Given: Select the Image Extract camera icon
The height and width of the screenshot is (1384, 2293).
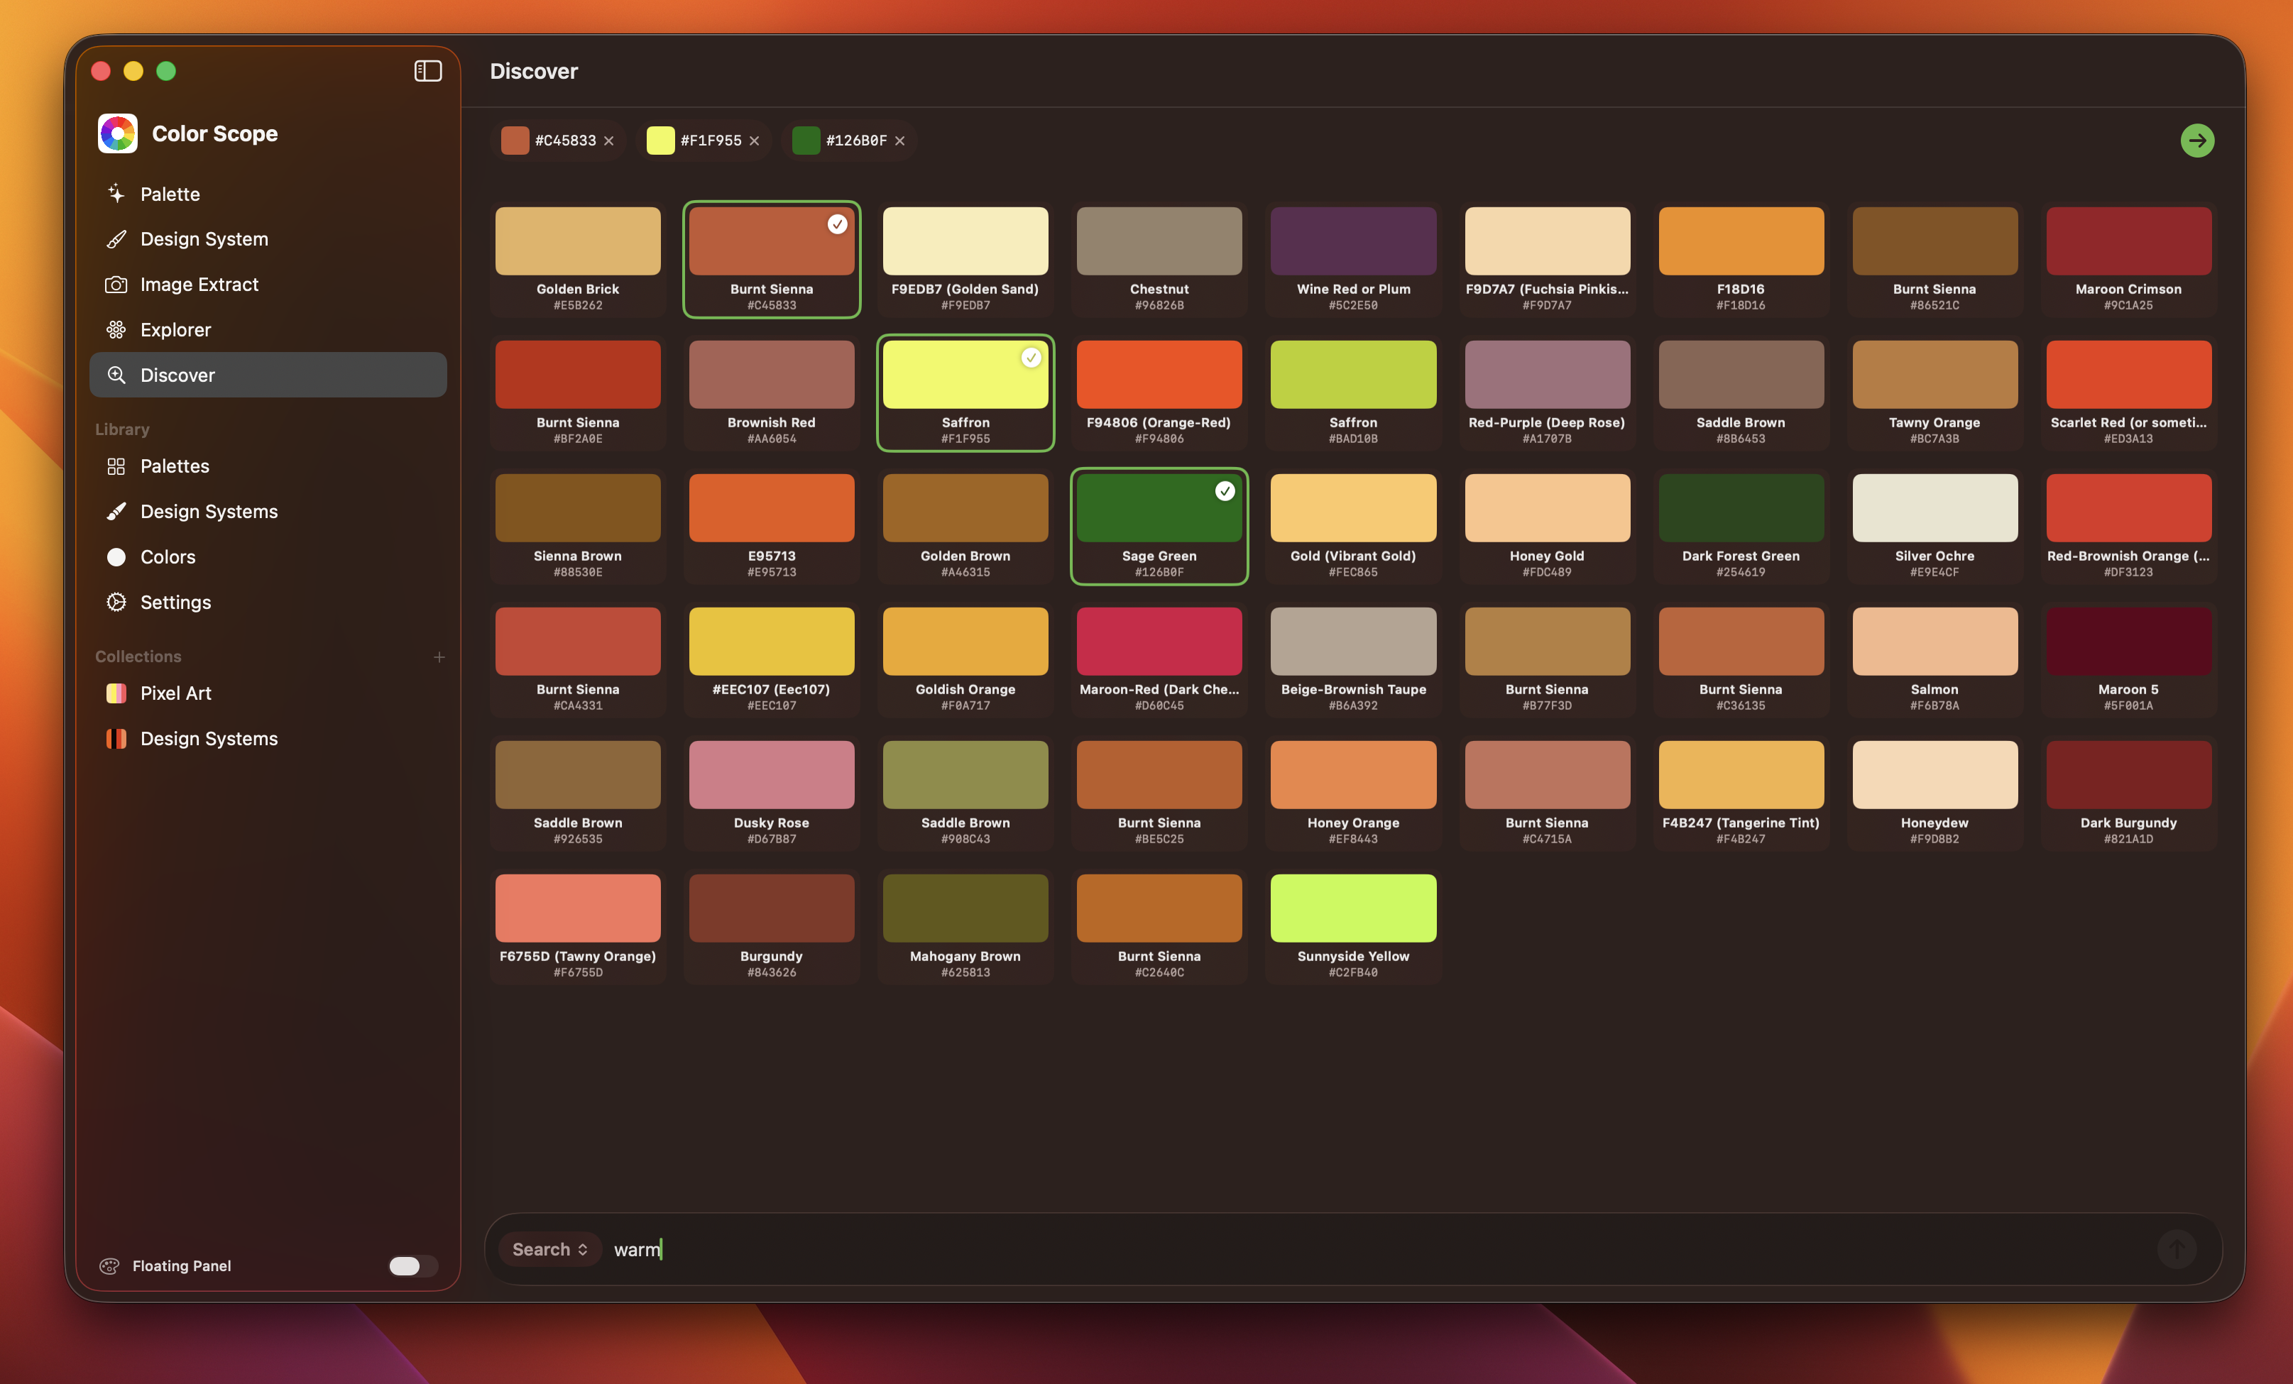Looking at the screenshot, I should pos(116,285).
